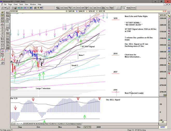Open the Window menu

point(33,4)
